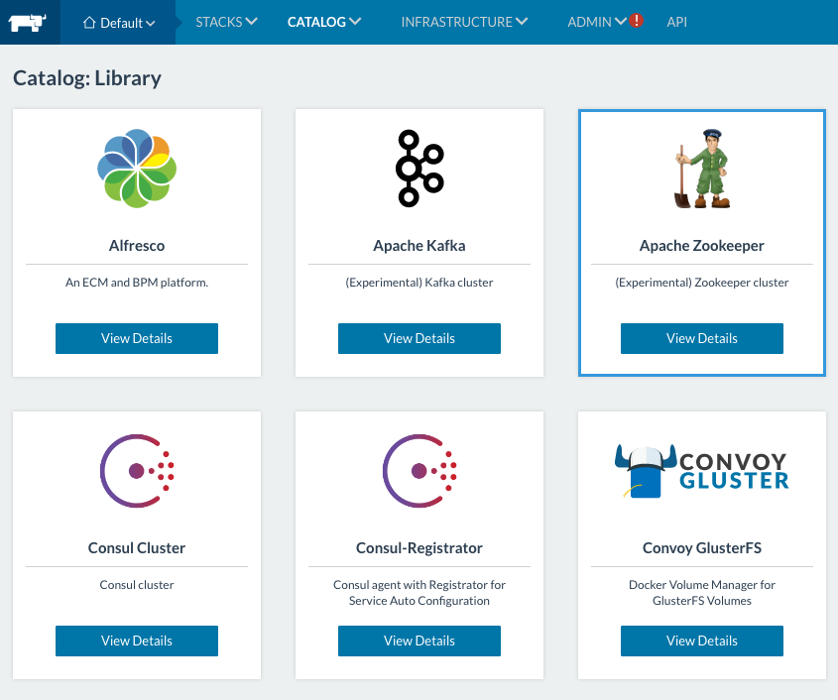Click the Consul Cluster logo

(x=137, y=471)
